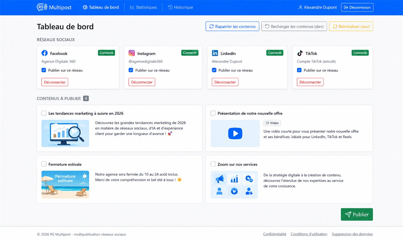Open the Historique tab
Screen dimensions: 403x242
tap(180, 7)
